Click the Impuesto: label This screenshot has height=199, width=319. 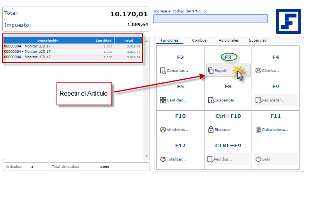tap(18, 25)
